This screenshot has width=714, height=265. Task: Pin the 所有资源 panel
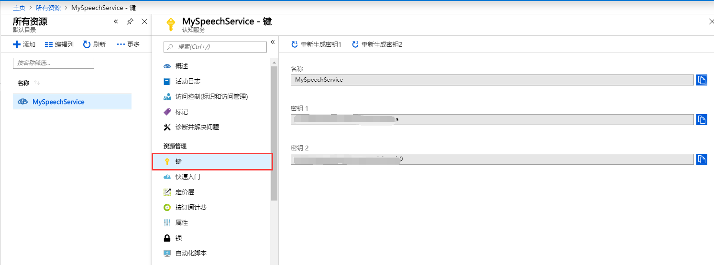tap(130, 21)
